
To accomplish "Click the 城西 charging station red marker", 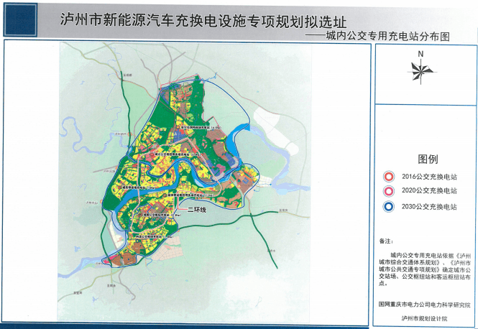I will (x=119, y=187).
